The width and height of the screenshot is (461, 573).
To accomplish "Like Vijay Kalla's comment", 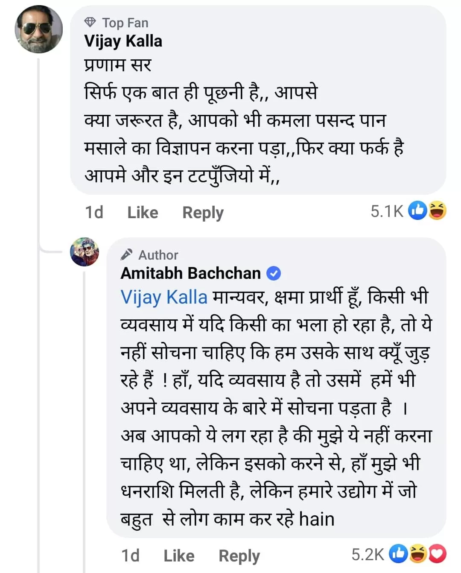I will (142, 212).
